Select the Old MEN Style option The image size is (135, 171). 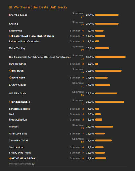pyautogui.click(x=18, y=93)
